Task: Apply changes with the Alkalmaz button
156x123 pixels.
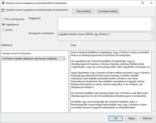Action: click(147, 118)
